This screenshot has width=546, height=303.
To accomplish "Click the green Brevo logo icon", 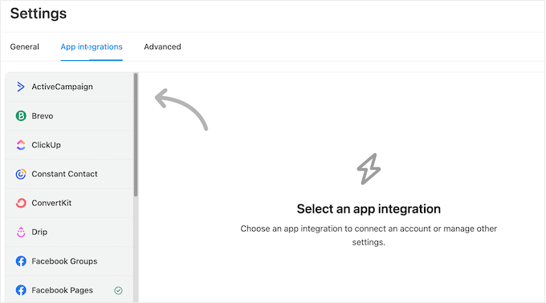I will (21, 115).
